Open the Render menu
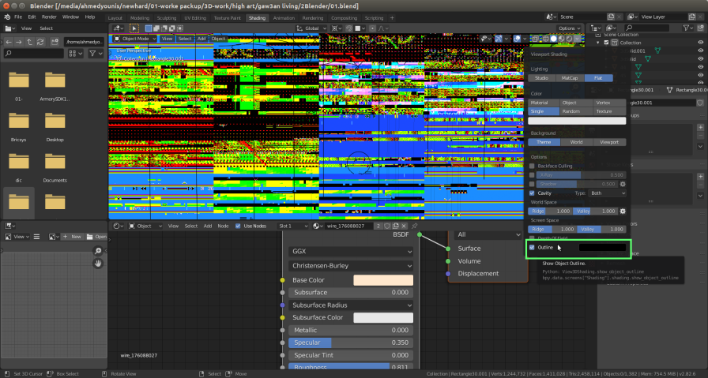The height and width of the screenshot is (378, 708). point(49,17)
